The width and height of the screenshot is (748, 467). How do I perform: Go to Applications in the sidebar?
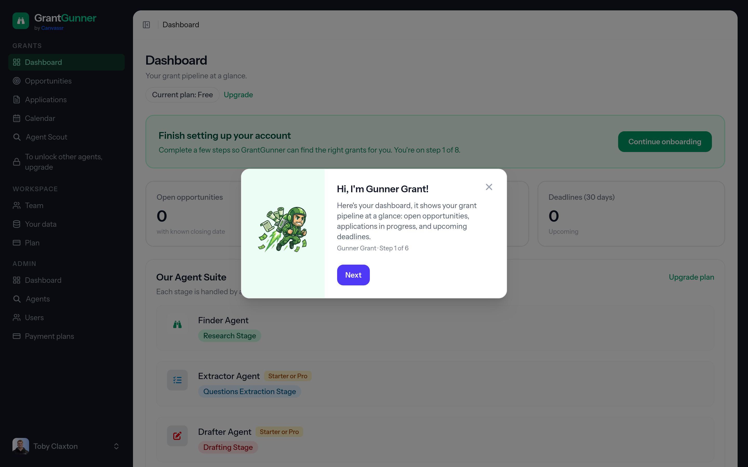click(x=46, y=100)
